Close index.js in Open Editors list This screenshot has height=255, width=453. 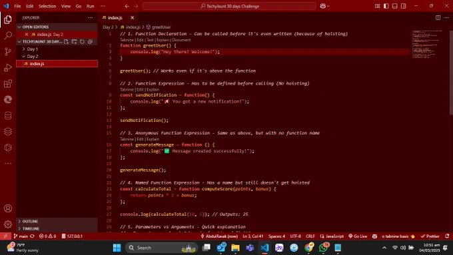click(27, 34)
